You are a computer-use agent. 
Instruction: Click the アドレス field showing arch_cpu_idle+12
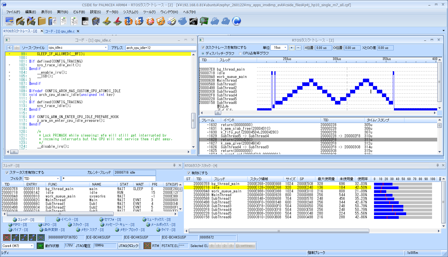click(x=161, y=48)
